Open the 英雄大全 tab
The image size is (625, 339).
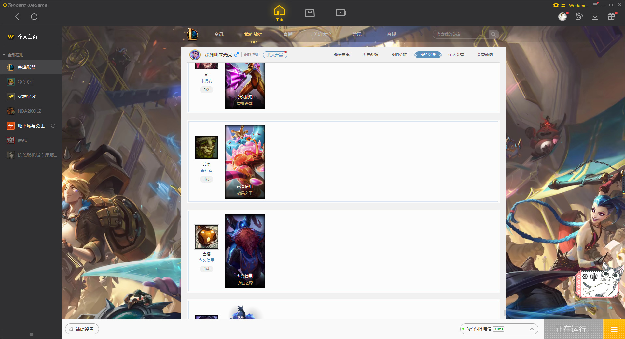click(322, 34)
